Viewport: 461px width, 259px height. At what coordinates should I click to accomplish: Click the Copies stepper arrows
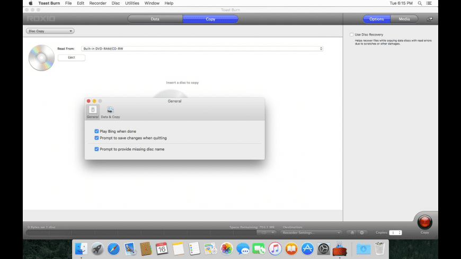click(400, 233)
